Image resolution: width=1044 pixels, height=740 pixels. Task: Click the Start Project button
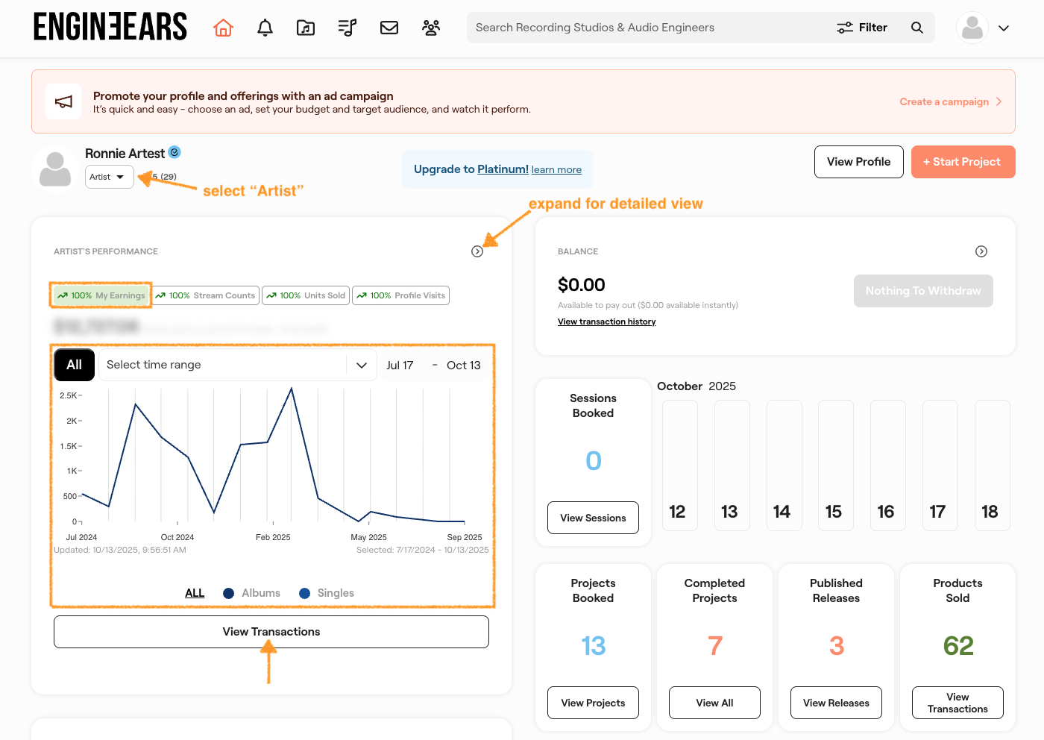coord(963,162)
